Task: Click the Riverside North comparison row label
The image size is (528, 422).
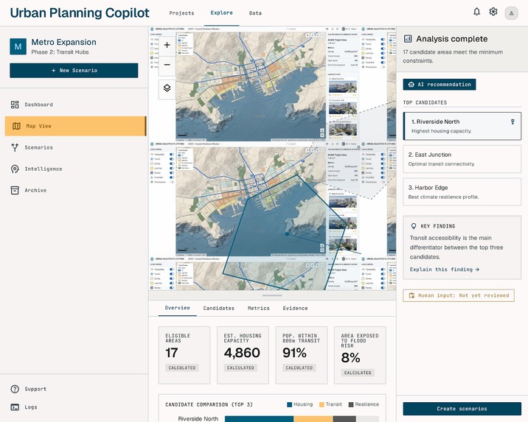Action: pyautogui.click(x=198, y=418)
